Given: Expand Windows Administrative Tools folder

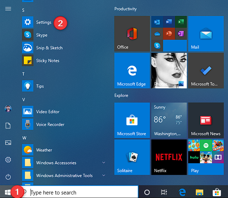Looking at the screenshot, I should click(x=64, y=176).
